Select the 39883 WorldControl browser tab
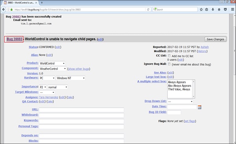This screenshot has height=144, width=236. tap(20, 3)
